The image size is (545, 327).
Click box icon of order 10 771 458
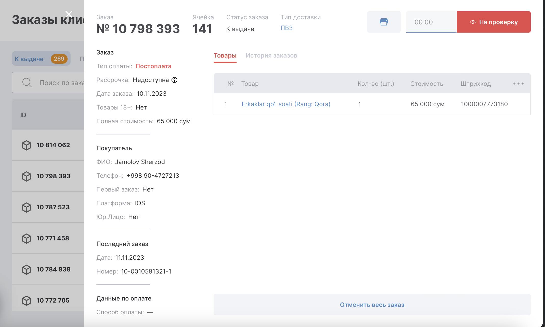tap(27, 238)
